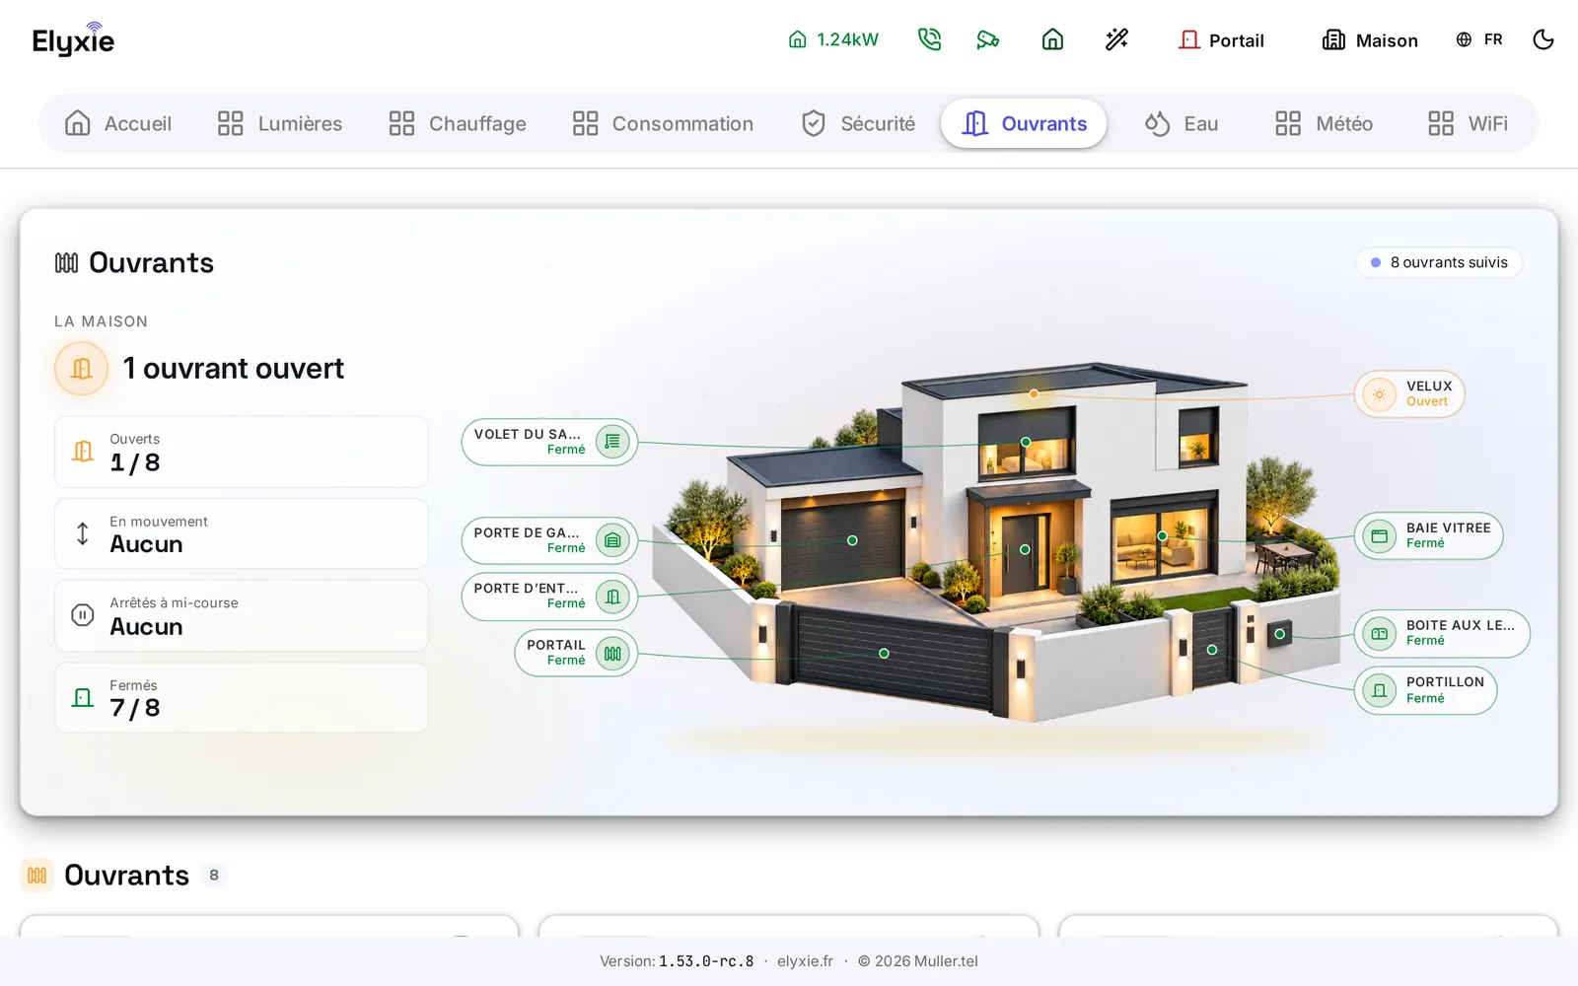Click the phone call icon in header
This screenshot has width=1578, height=986.
click(929, 39)
